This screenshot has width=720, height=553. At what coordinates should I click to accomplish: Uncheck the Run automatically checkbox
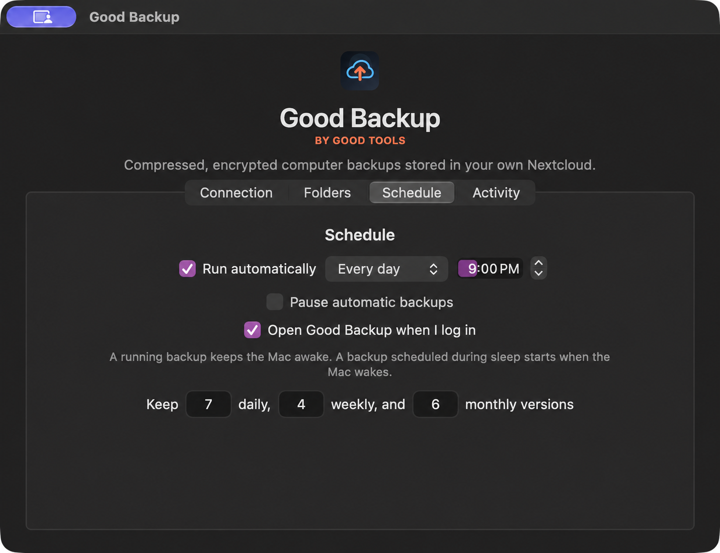(x=188, y=269)
